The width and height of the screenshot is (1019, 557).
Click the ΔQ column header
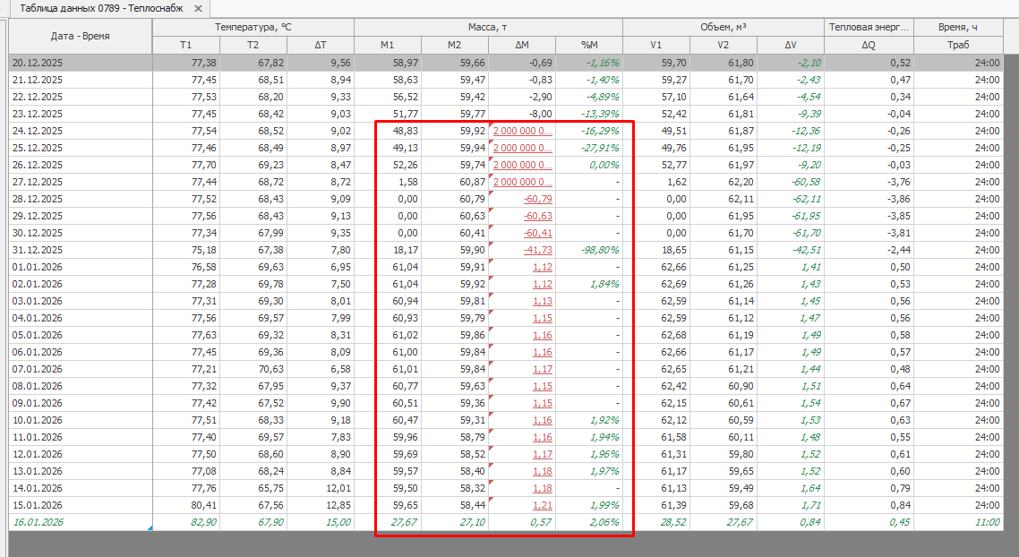868,46
